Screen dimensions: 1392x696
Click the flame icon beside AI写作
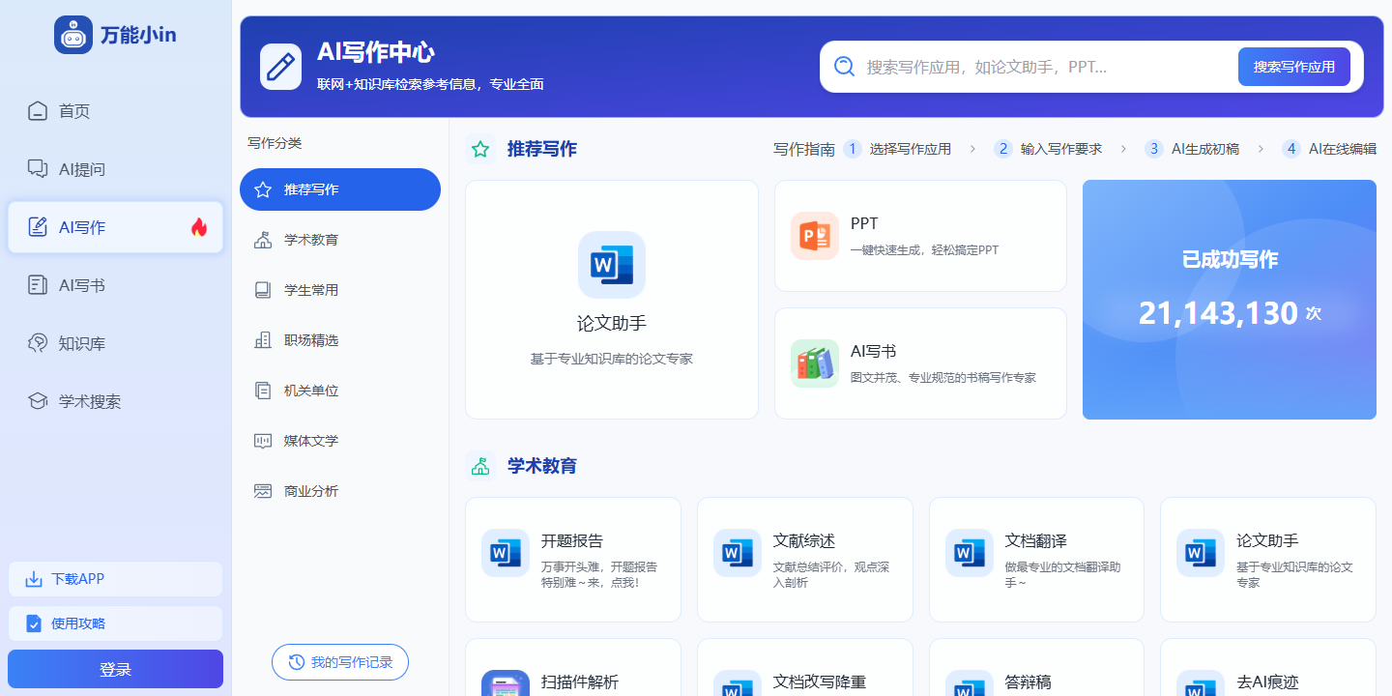pyautogui.click(x=199, y=227)
